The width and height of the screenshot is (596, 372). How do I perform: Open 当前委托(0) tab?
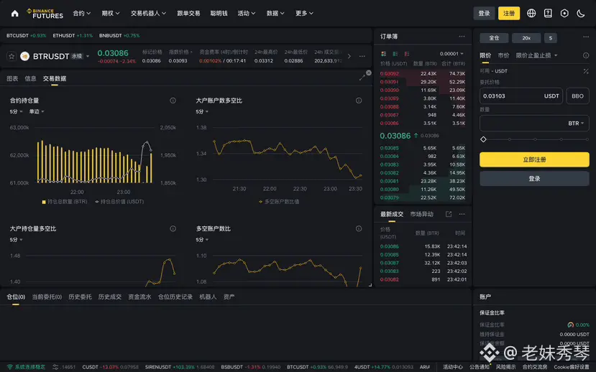click(x=47, y=297)
